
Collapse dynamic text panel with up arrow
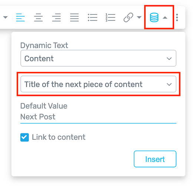coord(165,17)
